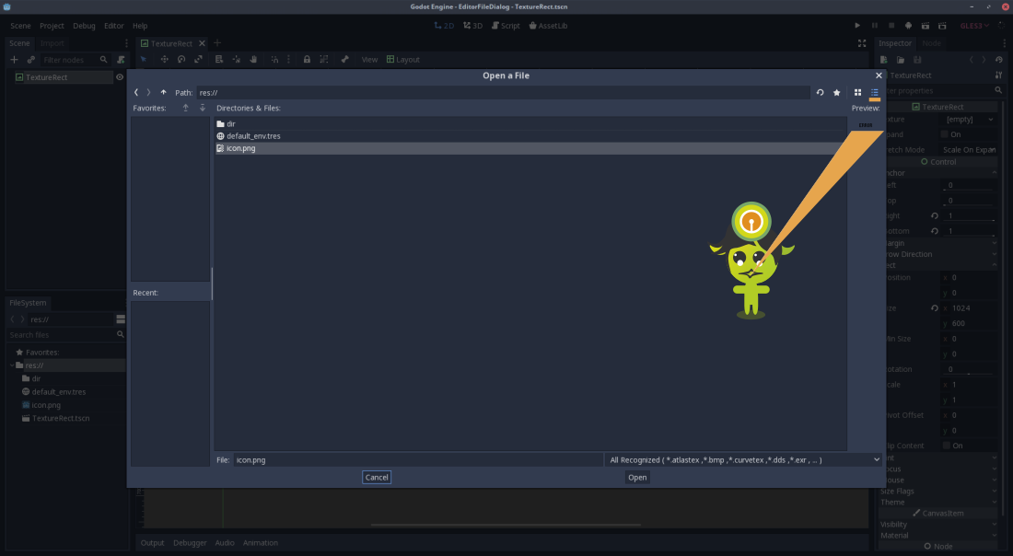
Task: Open the Script workspace
Action: [x=506, y=26]
